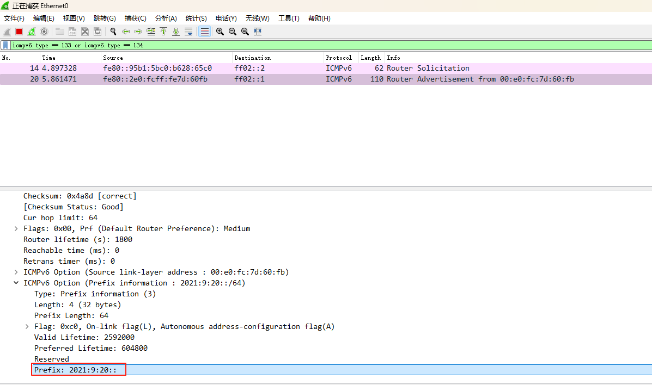652x385 pixels.
Task: Open the 电话(Y) menu
Action: coord(226,18)
